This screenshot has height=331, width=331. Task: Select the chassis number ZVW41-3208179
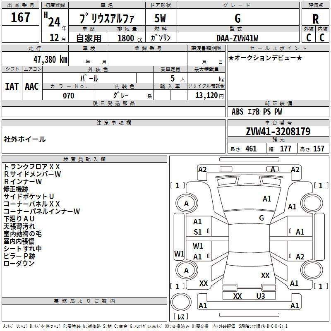[278, 132]
